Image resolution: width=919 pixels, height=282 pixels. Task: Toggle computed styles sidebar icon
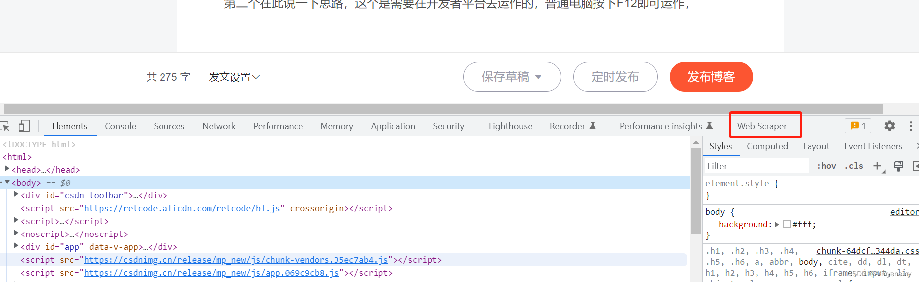pyautogui.click(x=916, y=166)
